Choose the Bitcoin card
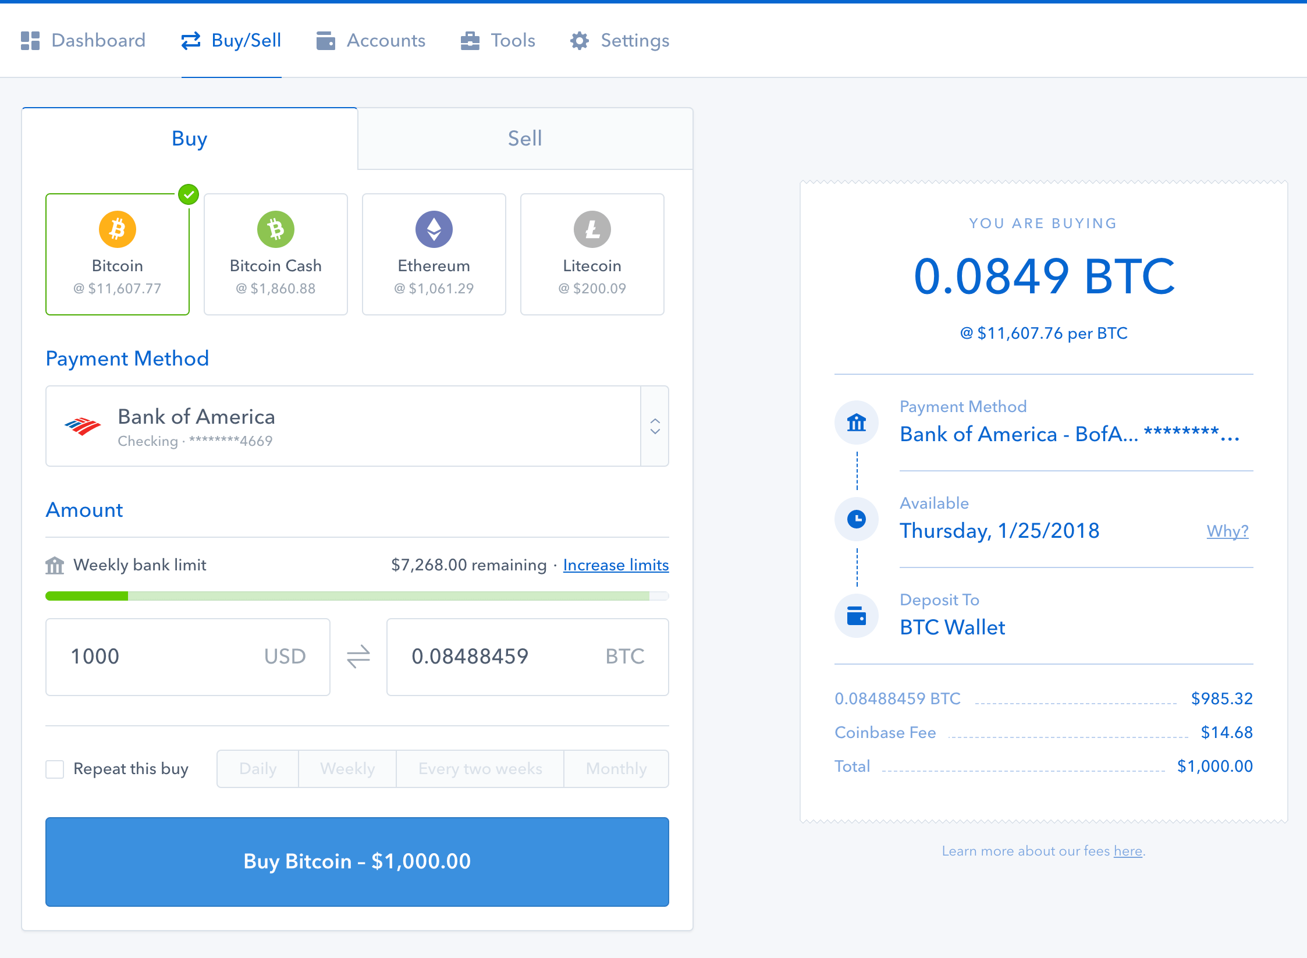 pos(118,254)
